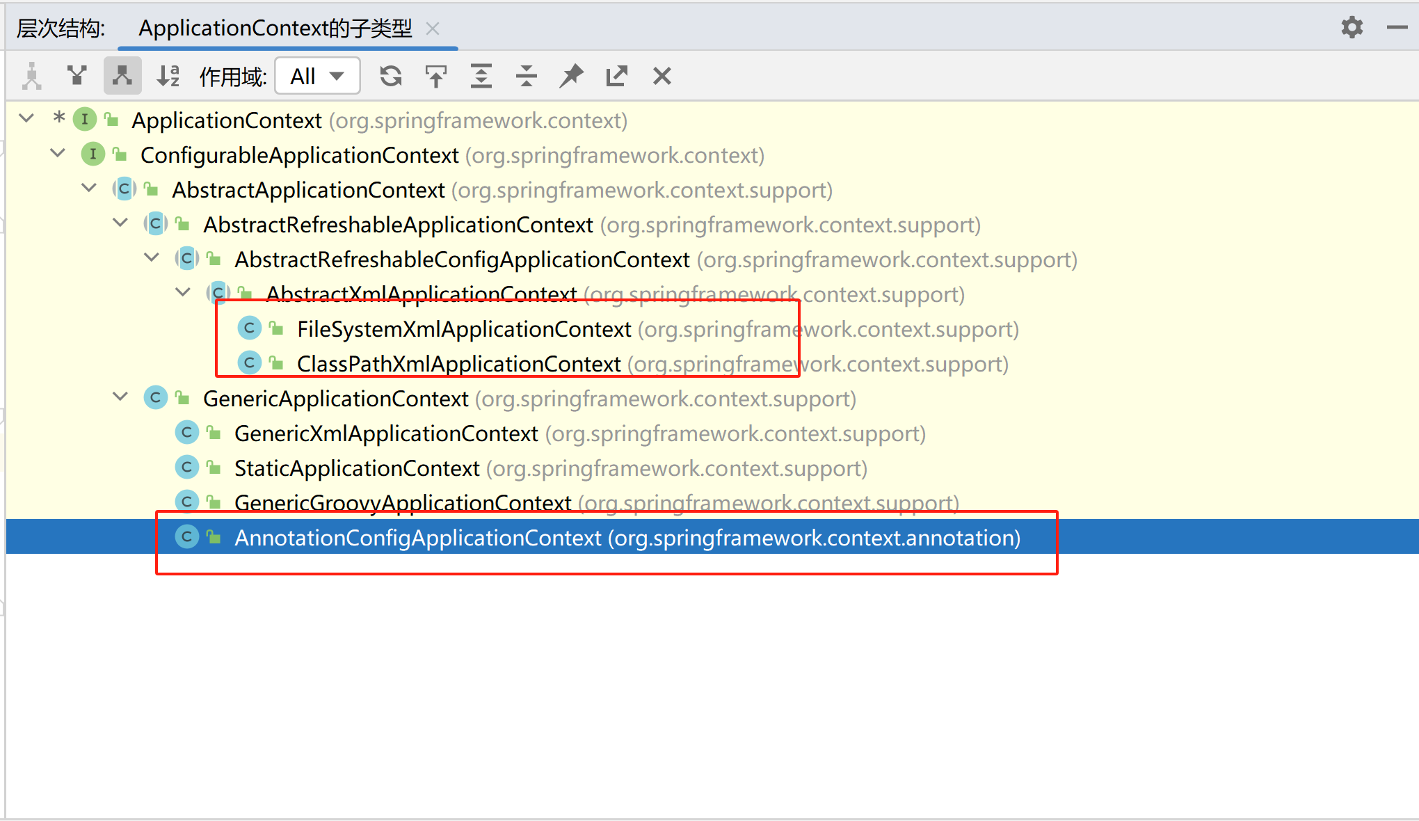The height and width of the screenshot is (821, 1419).
Task: Click abstract class icon beside AbstractRefreshableConfigApplicationContext
Action: [x=187, y=258]
